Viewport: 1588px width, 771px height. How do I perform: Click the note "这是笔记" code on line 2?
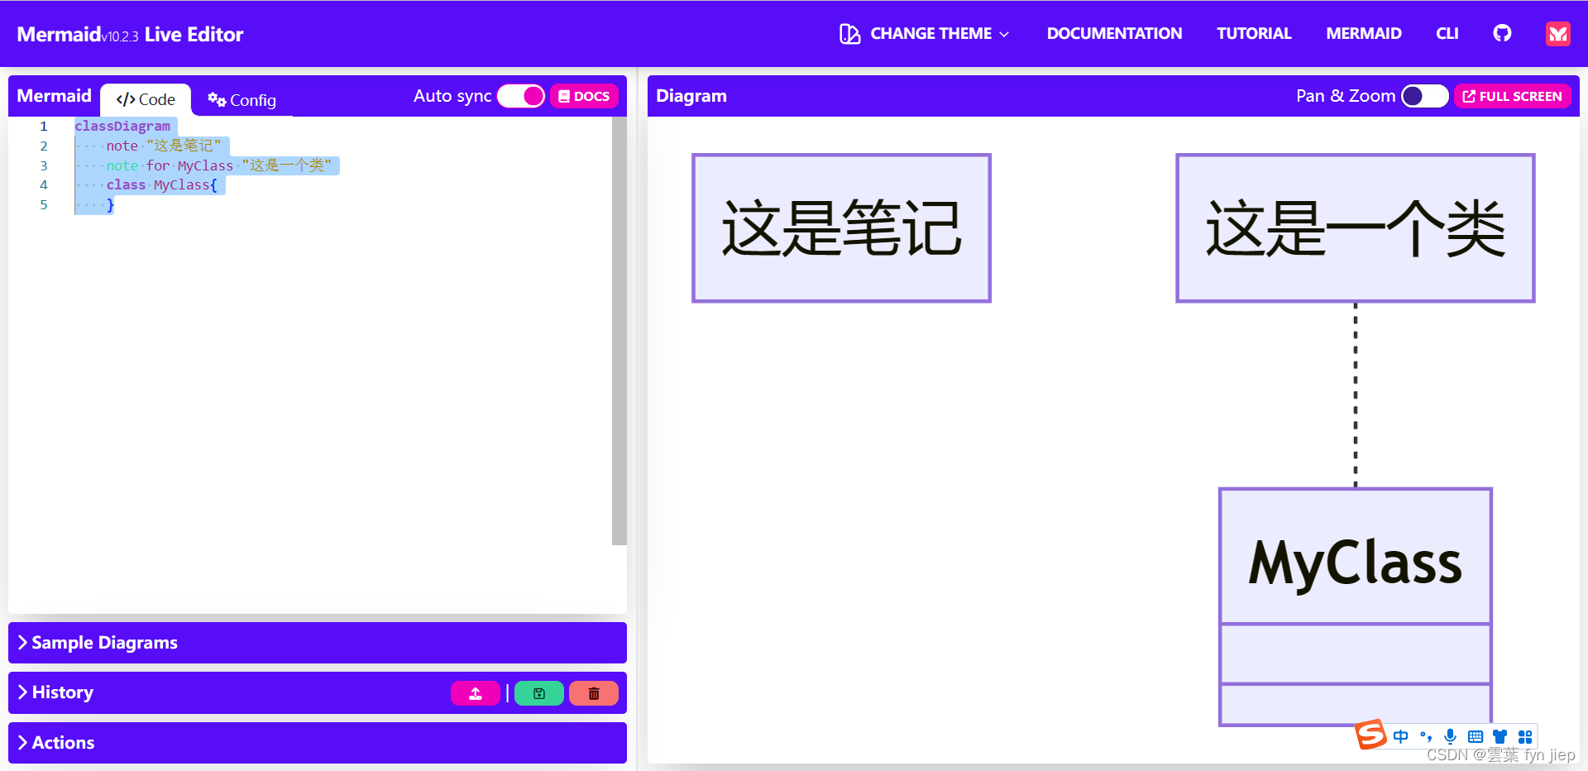coord(164,146)
